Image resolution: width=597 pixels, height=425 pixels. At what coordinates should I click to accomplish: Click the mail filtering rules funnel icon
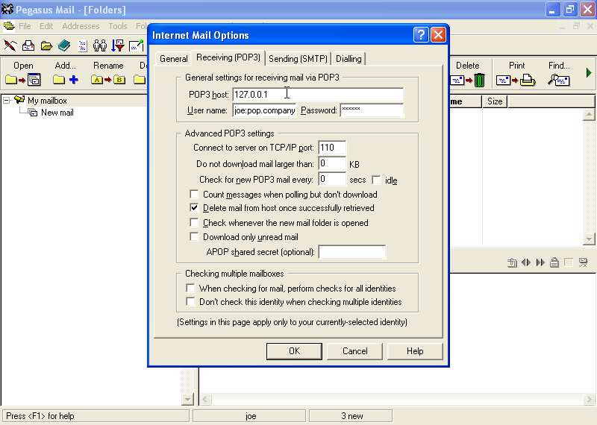(x=118, y=45)
